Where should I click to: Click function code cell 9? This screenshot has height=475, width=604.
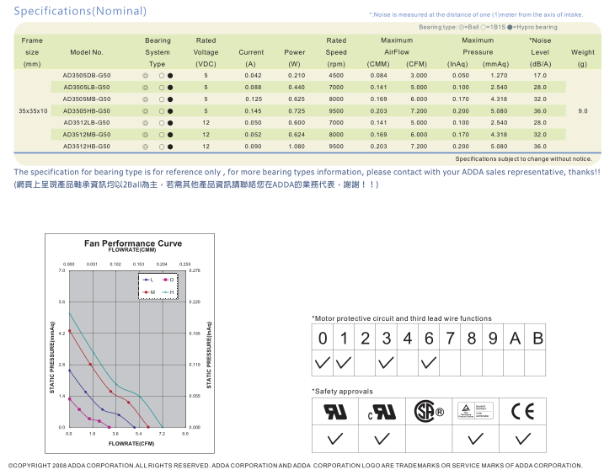[x=493, y=338]
